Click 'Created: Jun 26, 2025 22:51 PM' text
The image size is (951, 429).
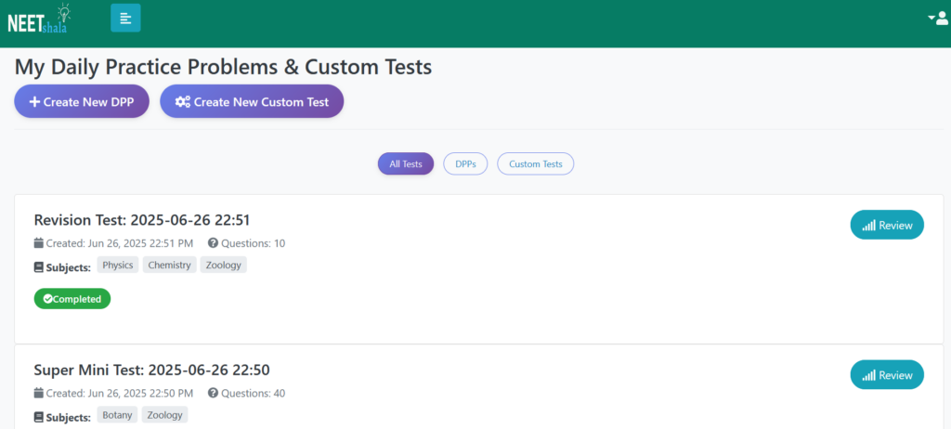(x=120, y=243)
